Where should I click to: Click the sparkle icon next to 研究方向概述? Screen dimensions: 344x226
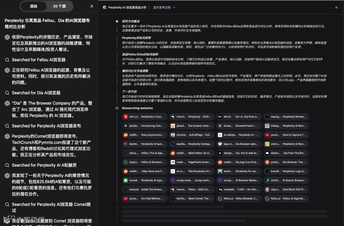pos(117,21)
